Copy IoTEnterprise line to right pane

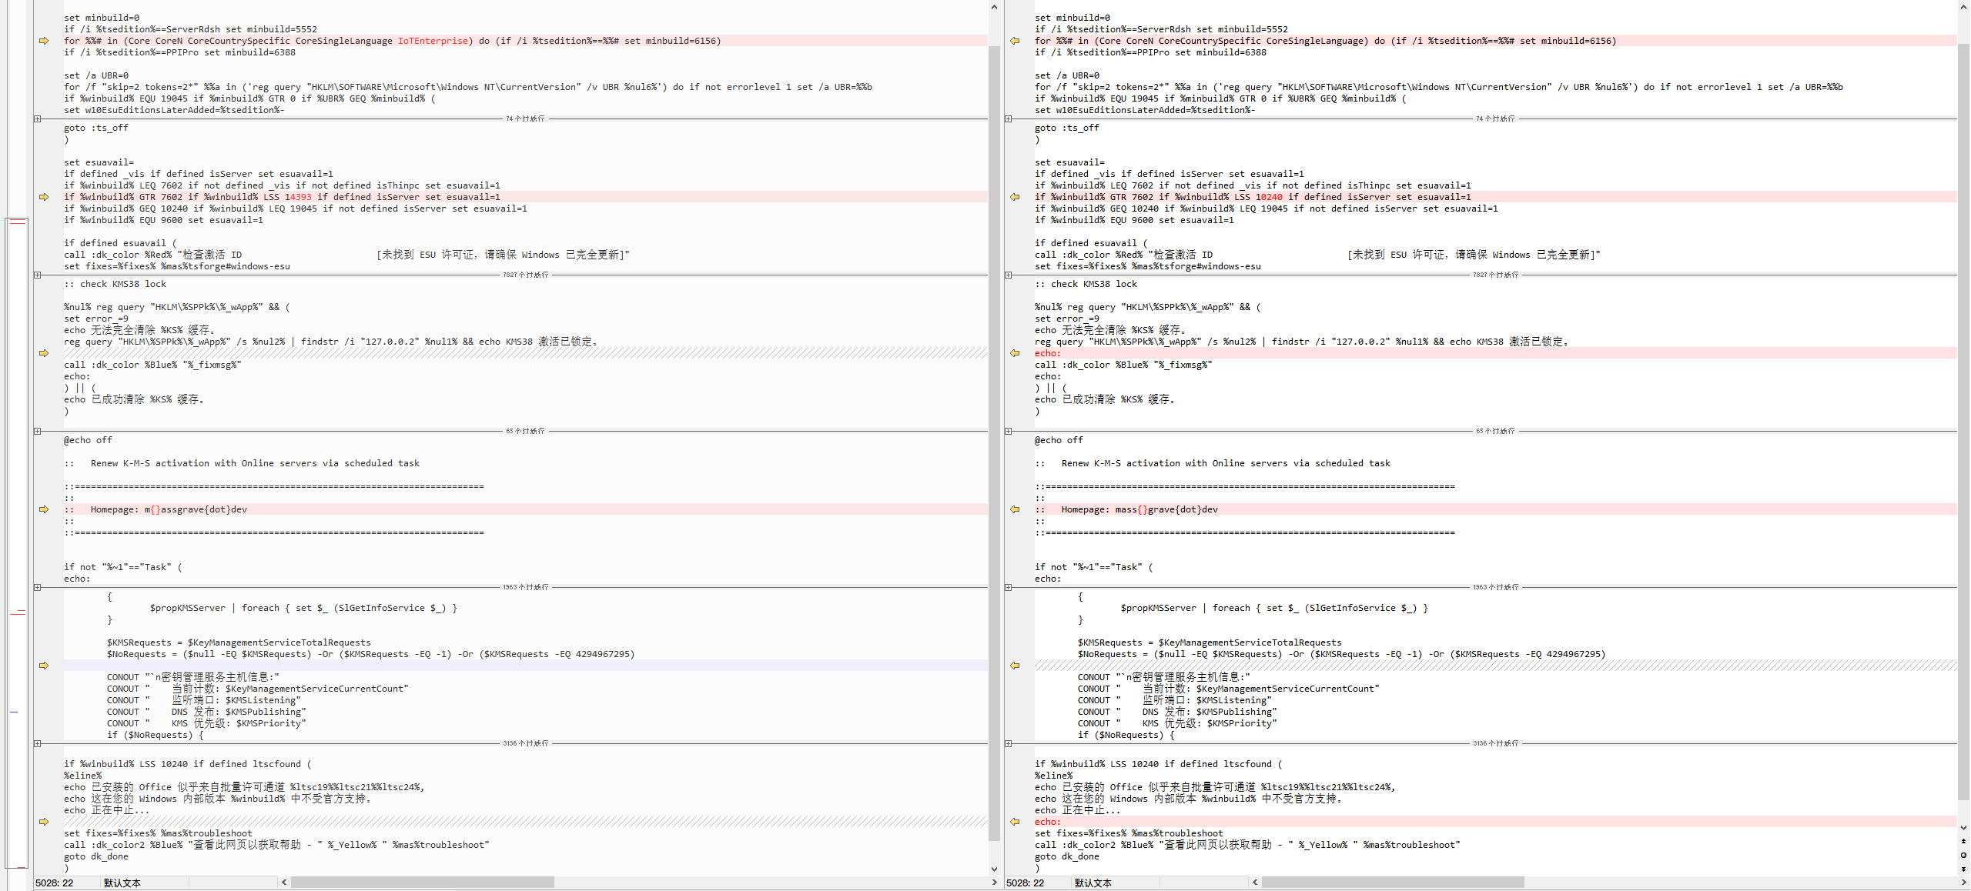[44, 41]
